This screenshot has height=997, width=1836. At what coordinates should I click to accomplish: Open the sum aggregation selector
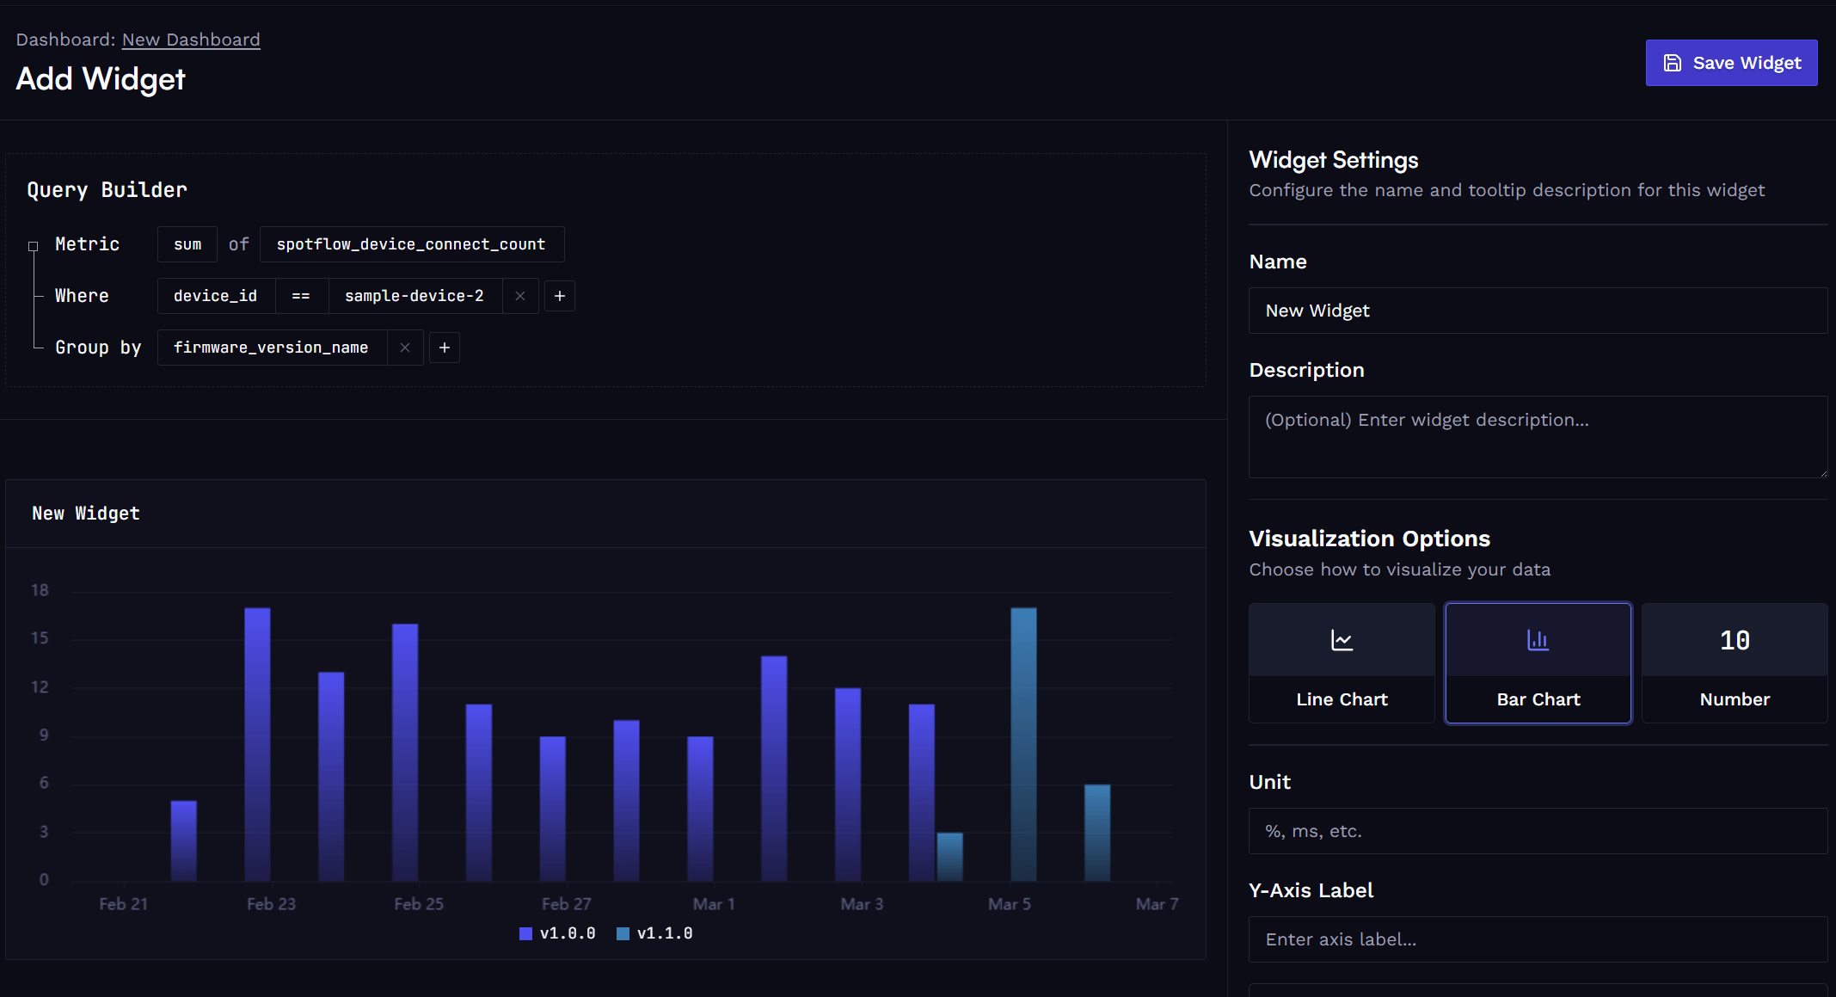tap(187, 244)
